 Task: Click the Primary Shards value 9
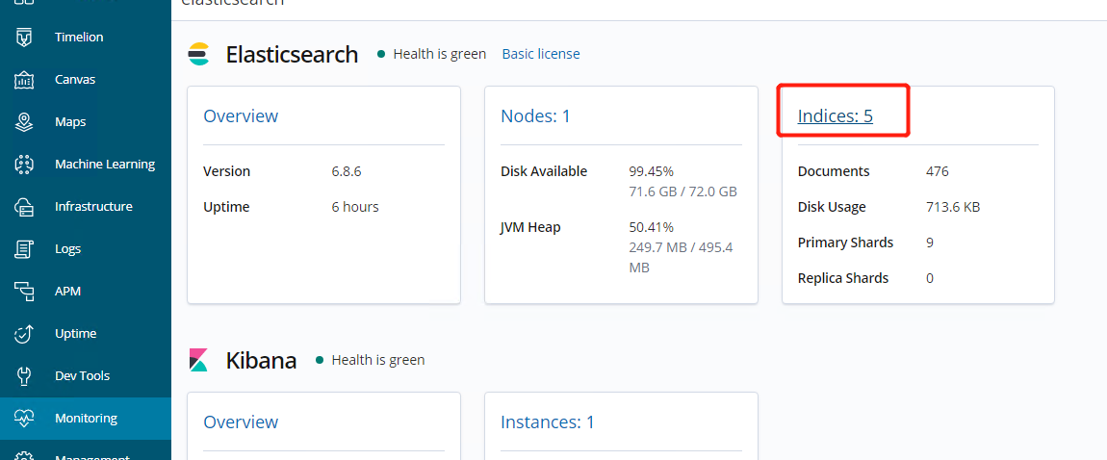(x=930, y=243)
